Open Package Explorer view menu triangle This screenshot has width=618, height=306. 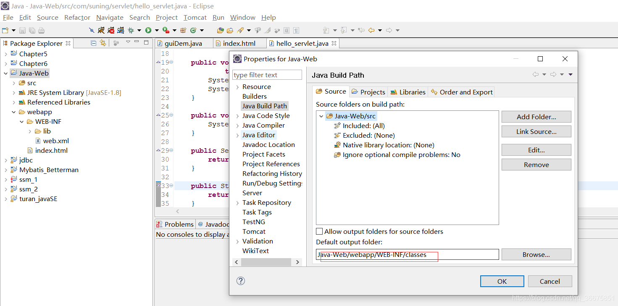[x=128, y=42]
